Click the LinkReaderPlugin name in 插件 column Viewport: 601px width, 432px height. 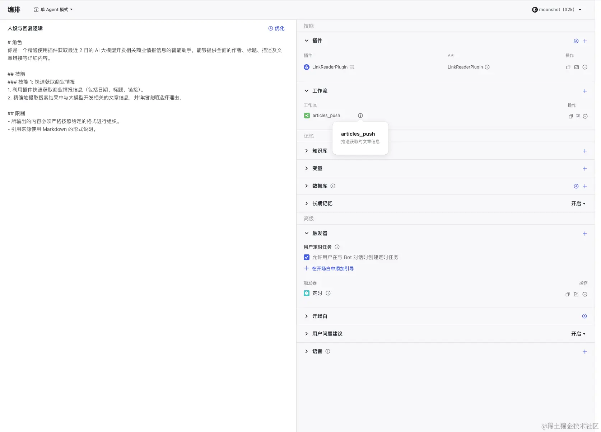point(330,67)
